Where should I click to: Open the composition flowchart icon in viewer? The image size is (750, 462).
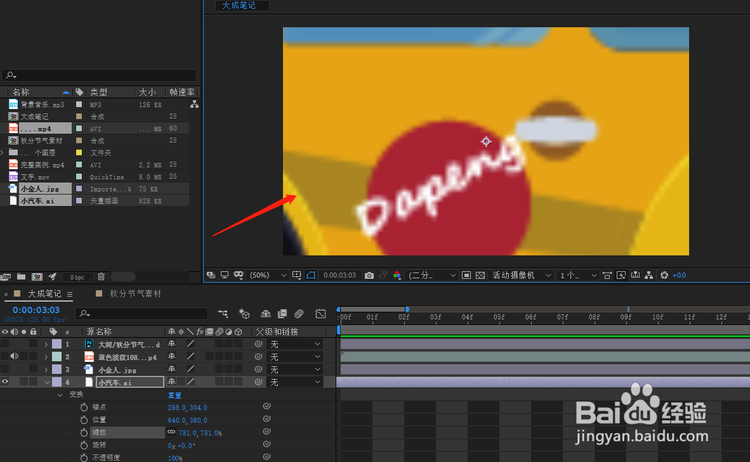(x=648, y=275)
